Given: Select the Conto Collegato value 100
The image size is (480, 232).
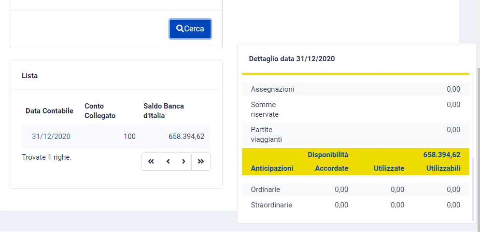Looking at the screenshot, I should tap(129, 136).
